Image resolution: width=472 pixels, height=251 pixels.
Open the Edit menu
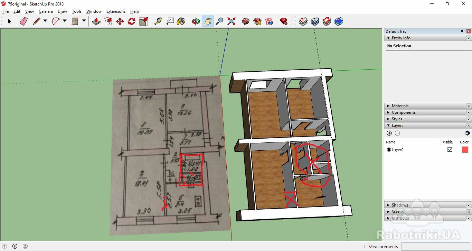click(x=17, y=11)
